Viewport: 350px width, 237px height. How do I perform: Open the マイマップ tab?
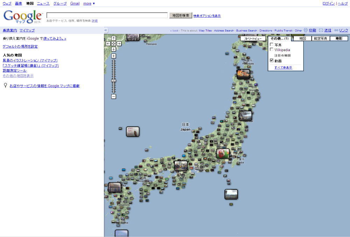coord(27,30)
